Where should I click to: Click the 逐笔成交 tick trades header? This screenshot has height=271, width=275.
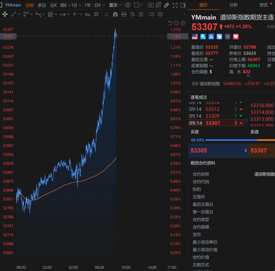(199, 97)
